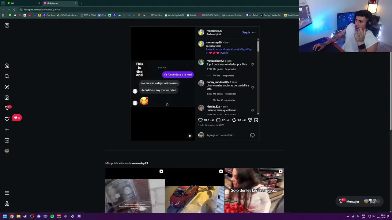Reply to matiasdiaz142 with Responder
Viewport: 392px width, 220px height.
point(230,69)
